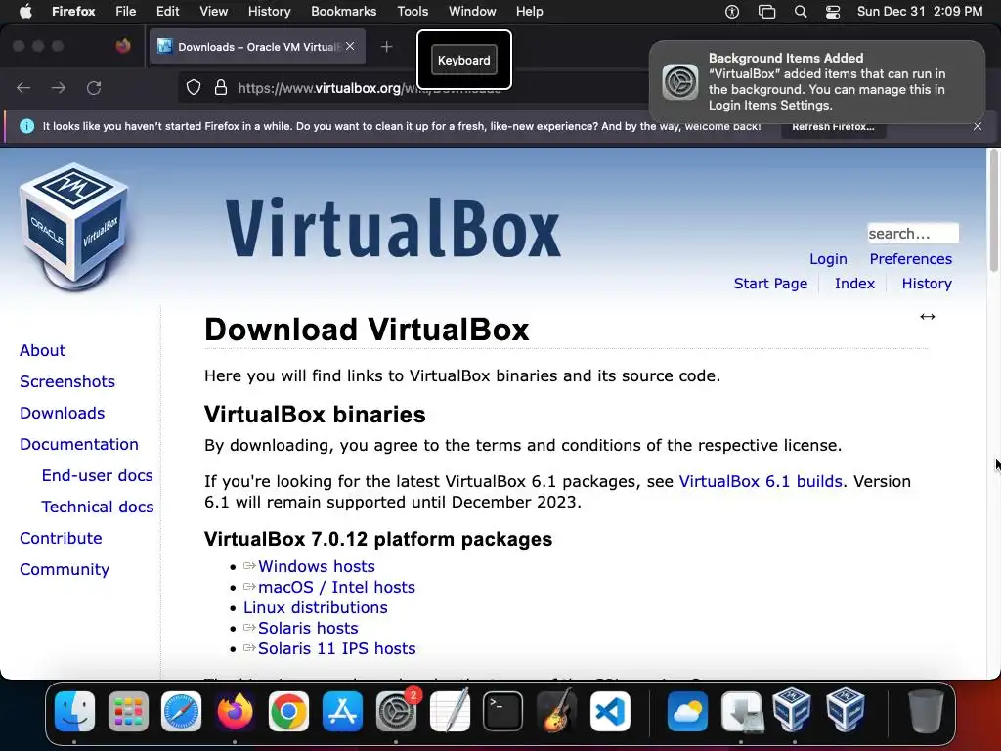
Task: Click the accessibility icon in menu bar
Action: 731,12
